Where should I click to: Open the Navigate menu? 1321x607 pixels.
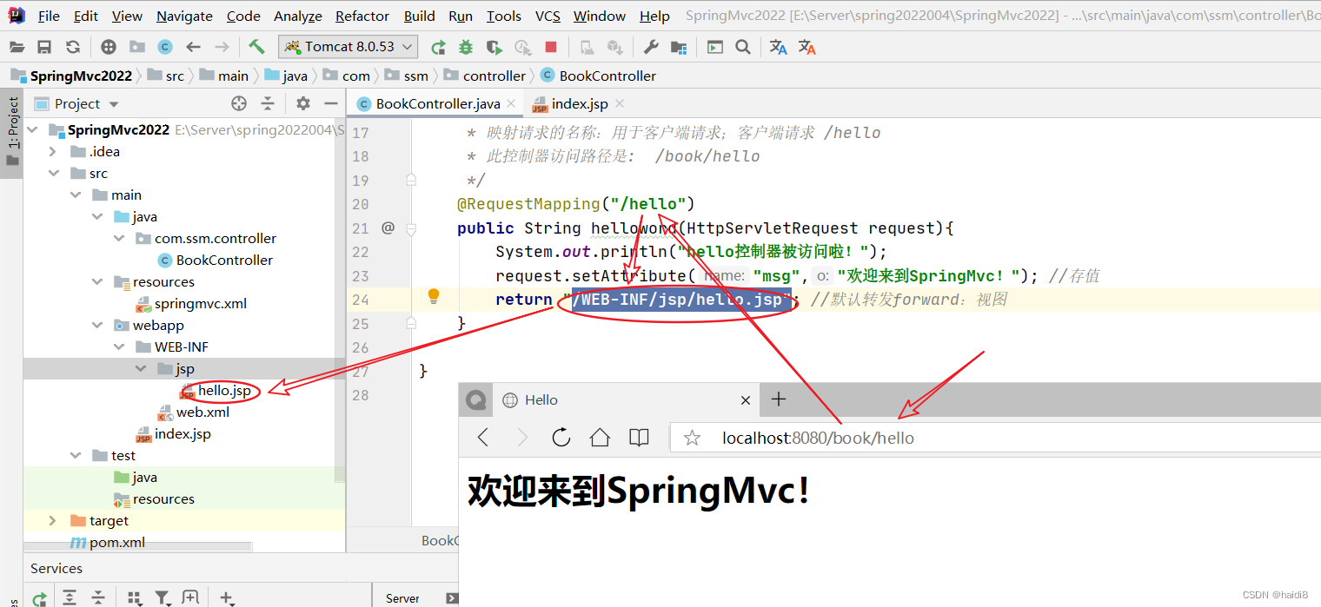184,16
